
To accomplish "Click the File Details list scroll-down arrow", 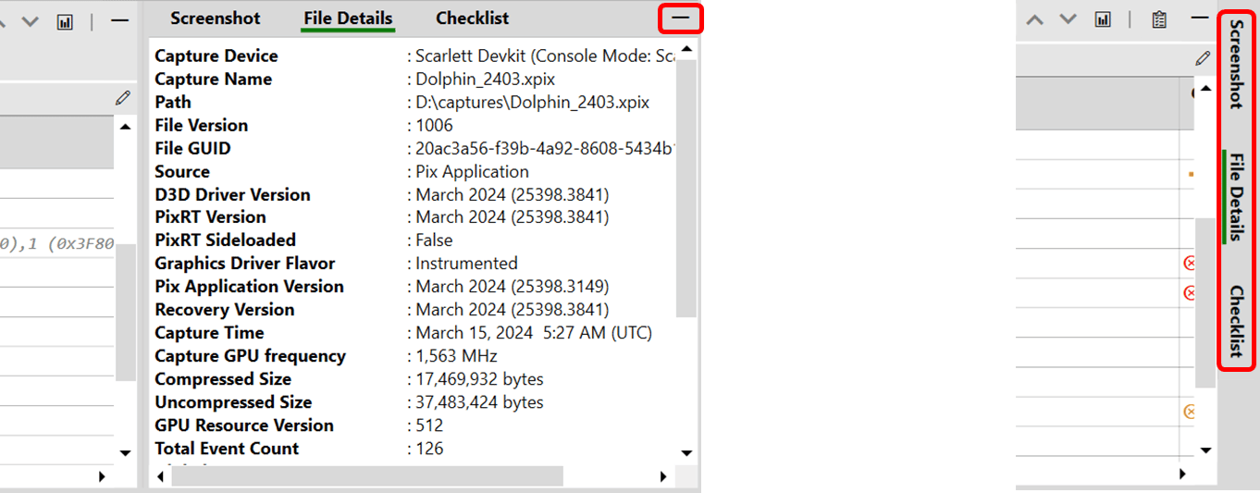I will (686, 453).
